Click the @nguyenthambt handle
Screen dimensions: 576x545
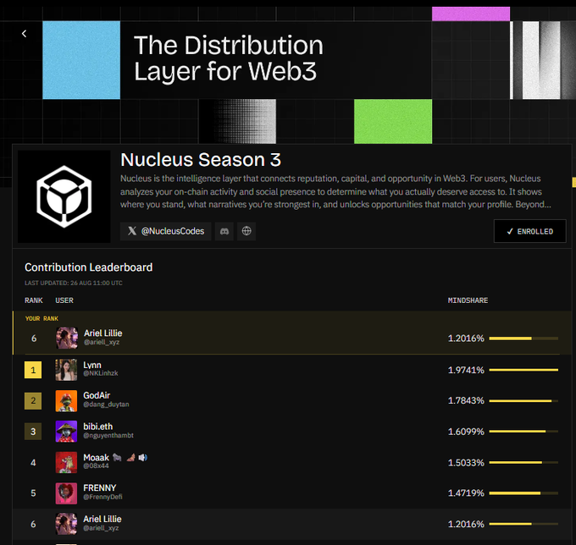(x=108, y=436)
